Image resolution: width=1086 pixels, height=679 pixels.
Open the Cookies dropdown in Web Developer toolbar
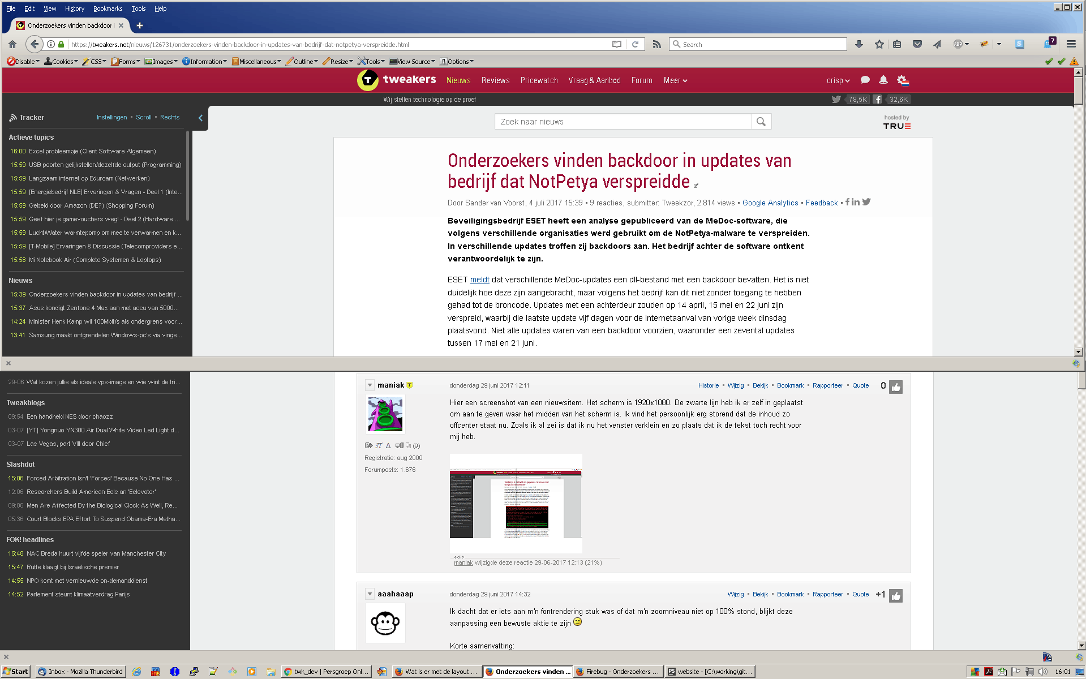coord(61,62)
